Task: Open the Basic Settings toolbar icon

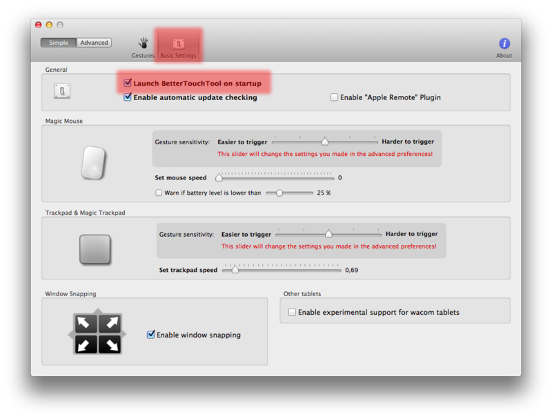Action: point(179,48)
